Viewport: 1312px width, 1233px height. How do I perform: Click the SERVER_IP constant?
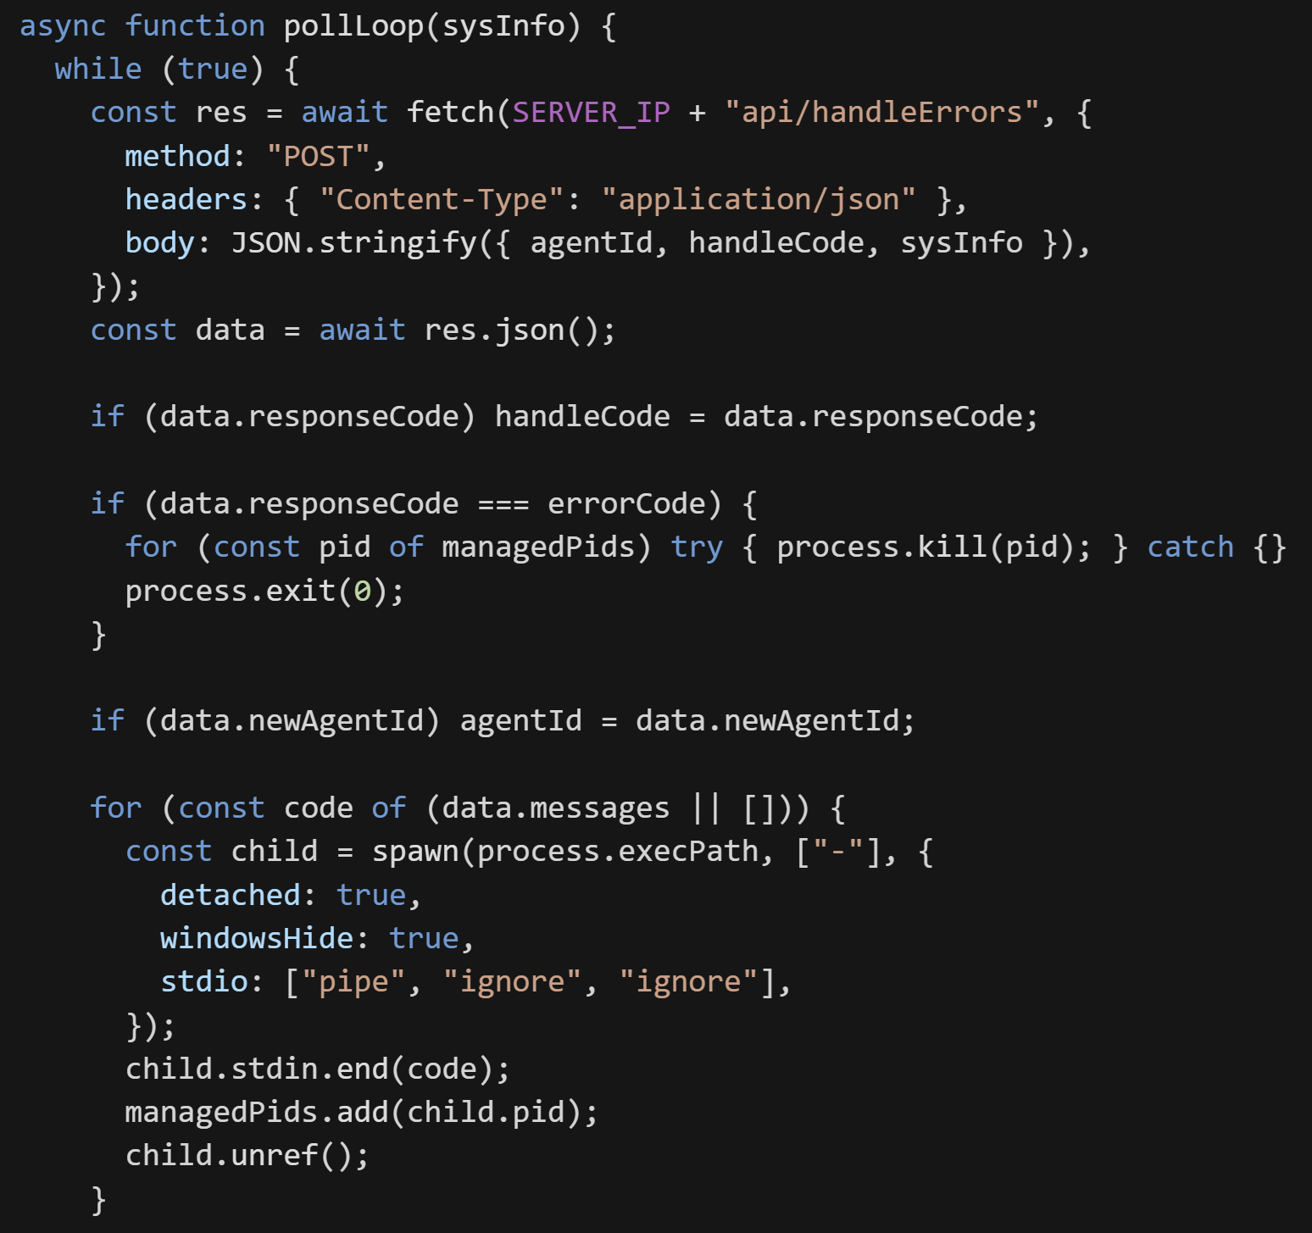pos(591,113)
